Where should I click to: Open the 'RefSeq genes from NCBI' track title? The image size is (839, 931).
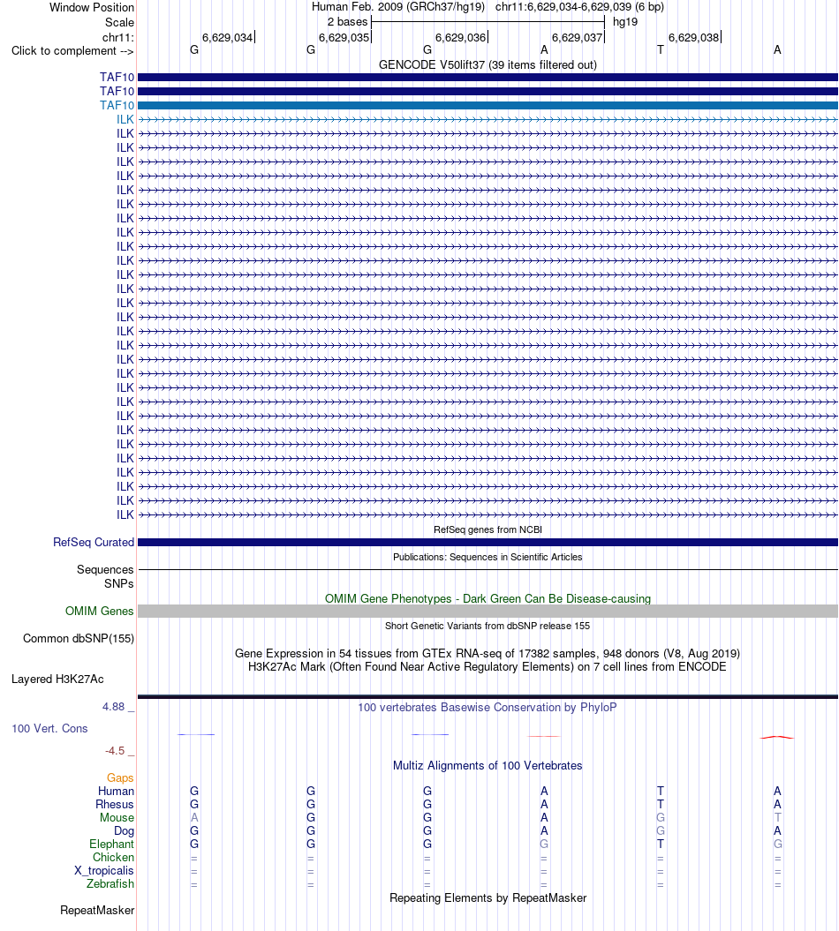click(x=488, y=529)
